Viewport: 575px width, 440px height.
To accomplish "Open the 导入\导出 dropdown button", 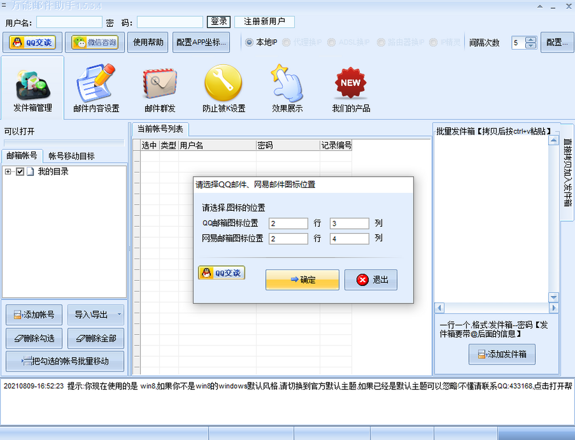I will pyautogui.click(x=95, y=315).
